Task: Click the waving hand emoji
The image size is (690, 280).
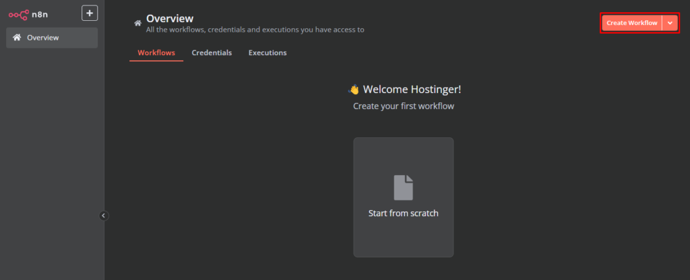Action: tap(354, 90)
